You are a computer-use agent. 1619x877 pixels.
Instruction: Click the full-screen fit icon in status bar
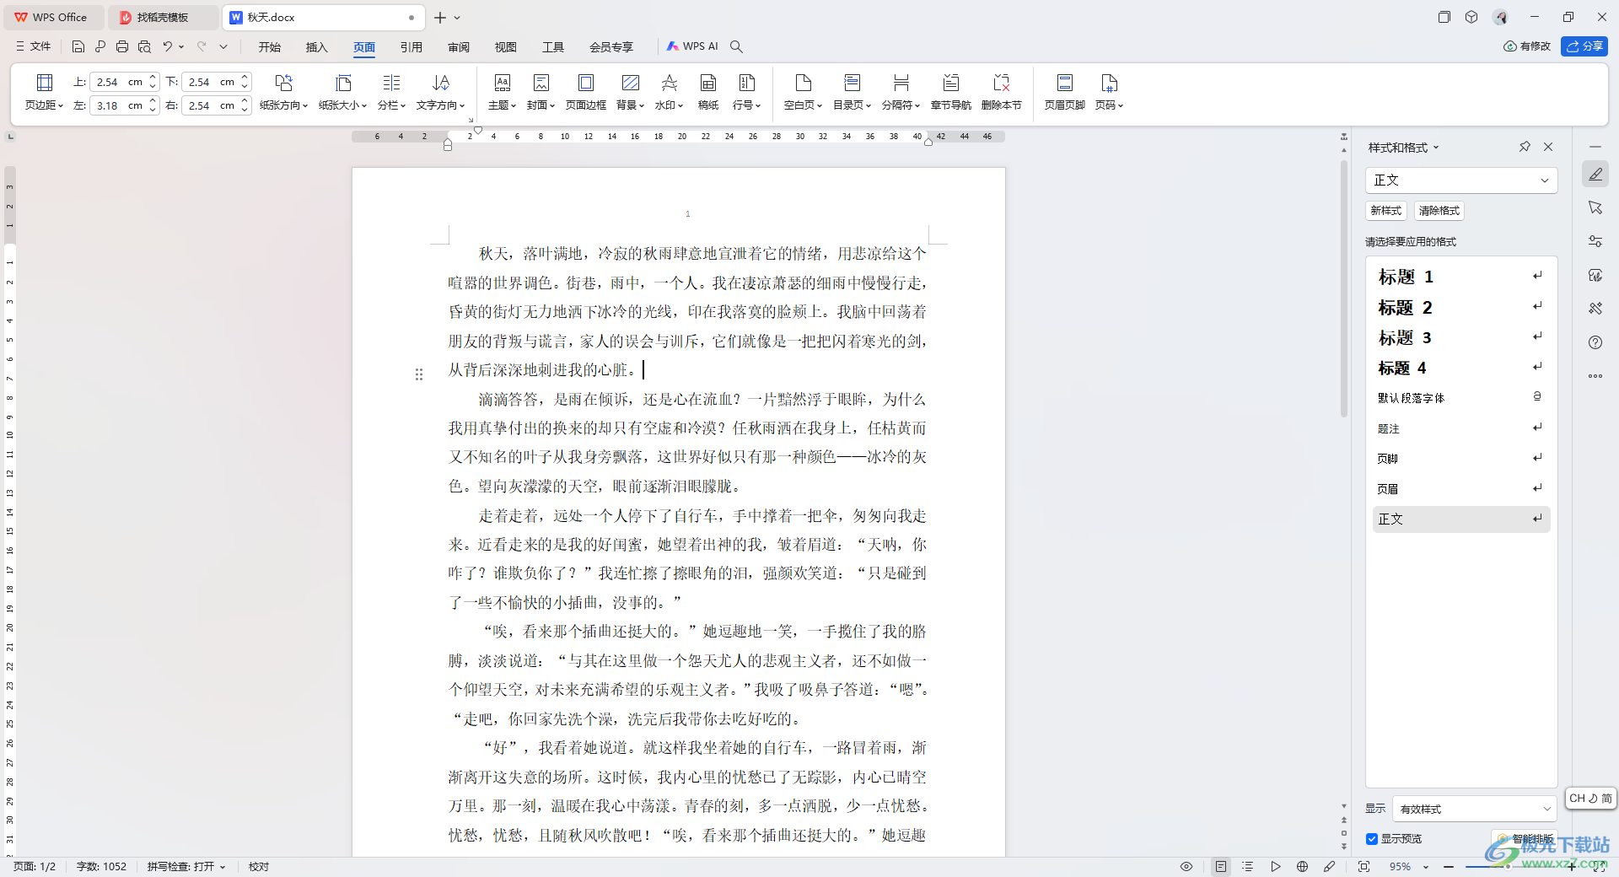(x=1364, y=866)
